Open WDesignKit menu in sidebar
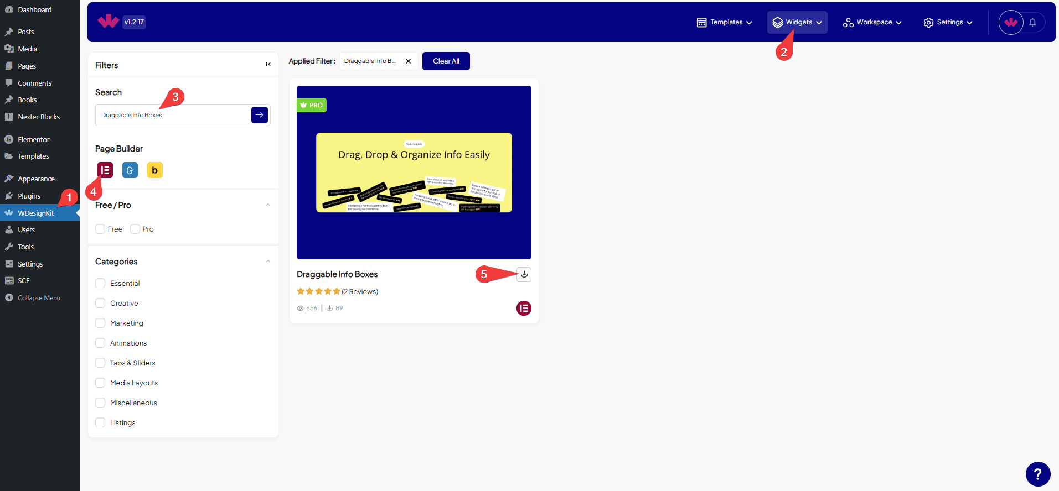Image resolution: width=1059 pixels, height=491 pixels. 40,213
